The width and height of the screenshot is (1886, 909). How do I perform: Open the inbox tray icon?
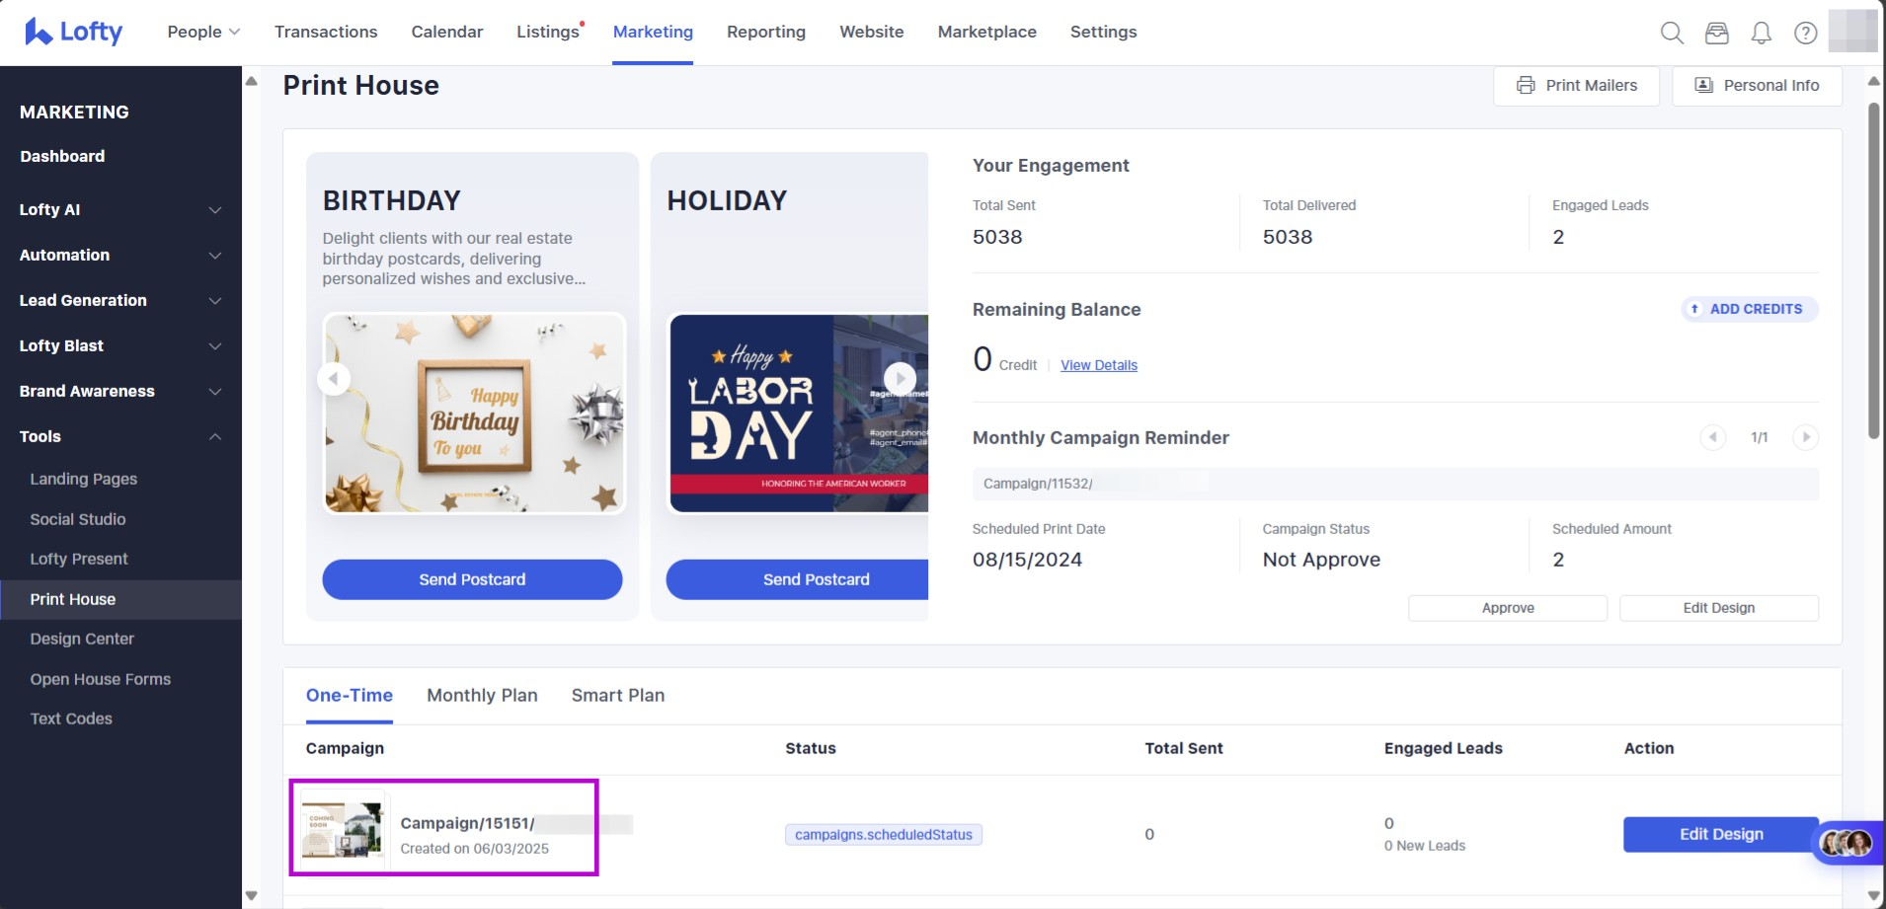click(x=1717, y=33)
